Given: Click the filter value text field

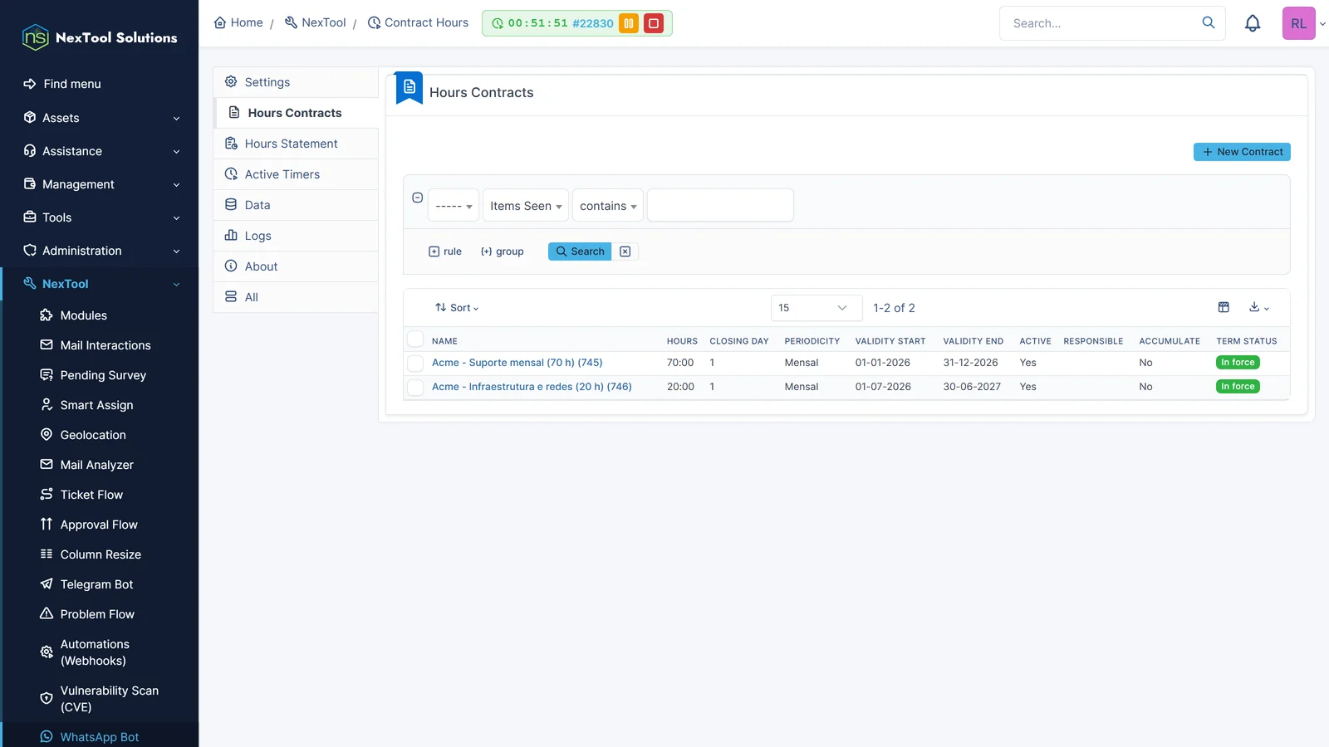Looking at the screenshot, I should click(720, 205).
